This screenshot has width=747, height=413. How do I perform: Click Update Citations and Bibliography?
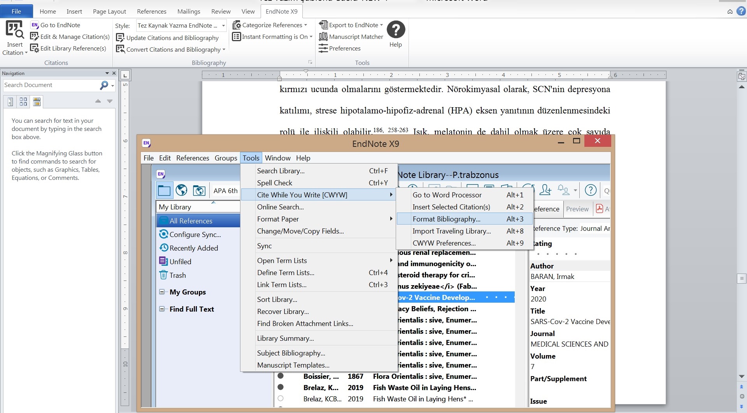168,38
